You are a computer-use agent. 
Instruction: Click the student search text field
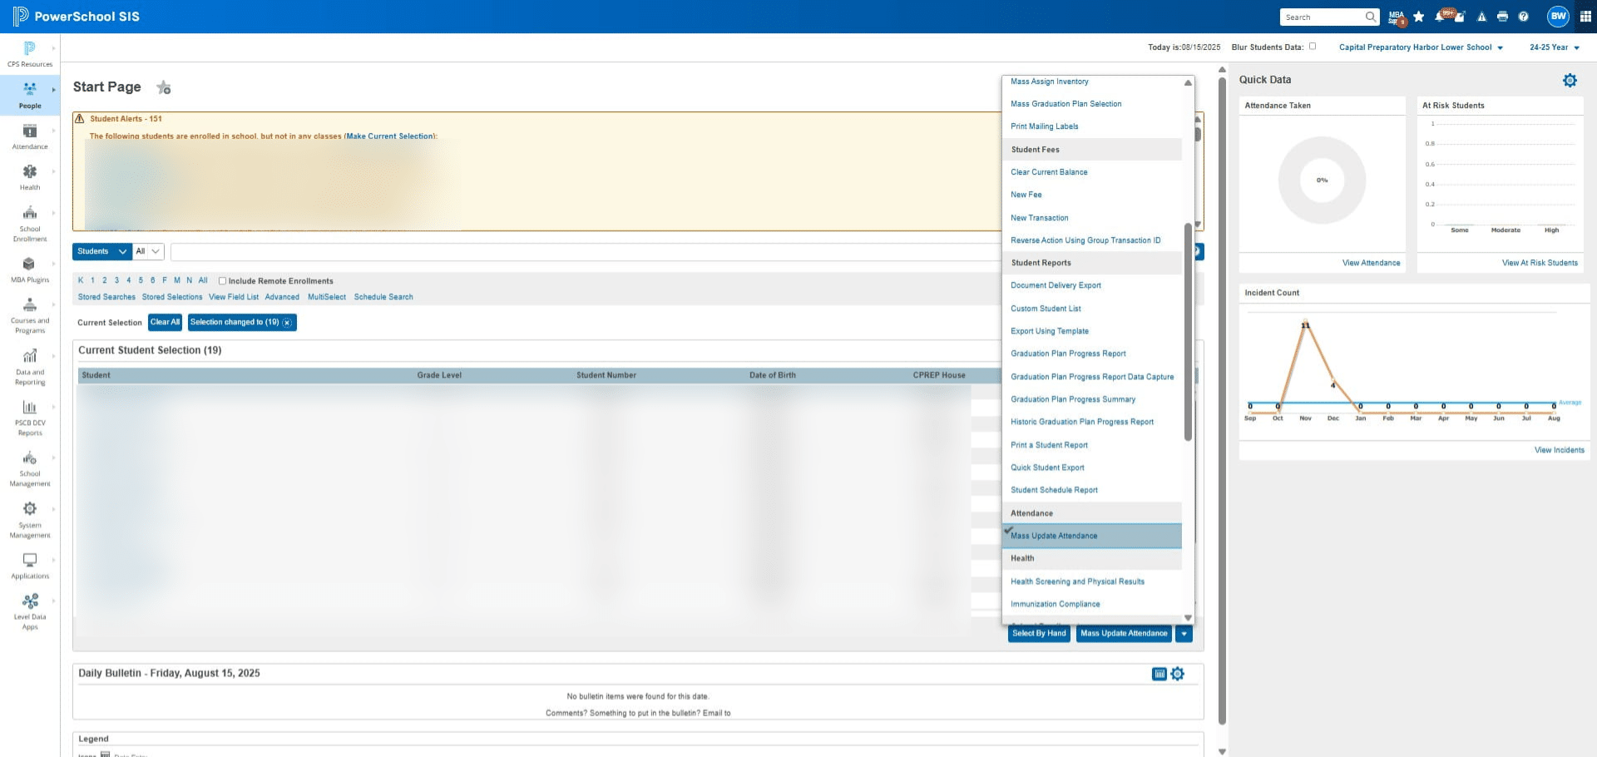click(x=586, y=251)
